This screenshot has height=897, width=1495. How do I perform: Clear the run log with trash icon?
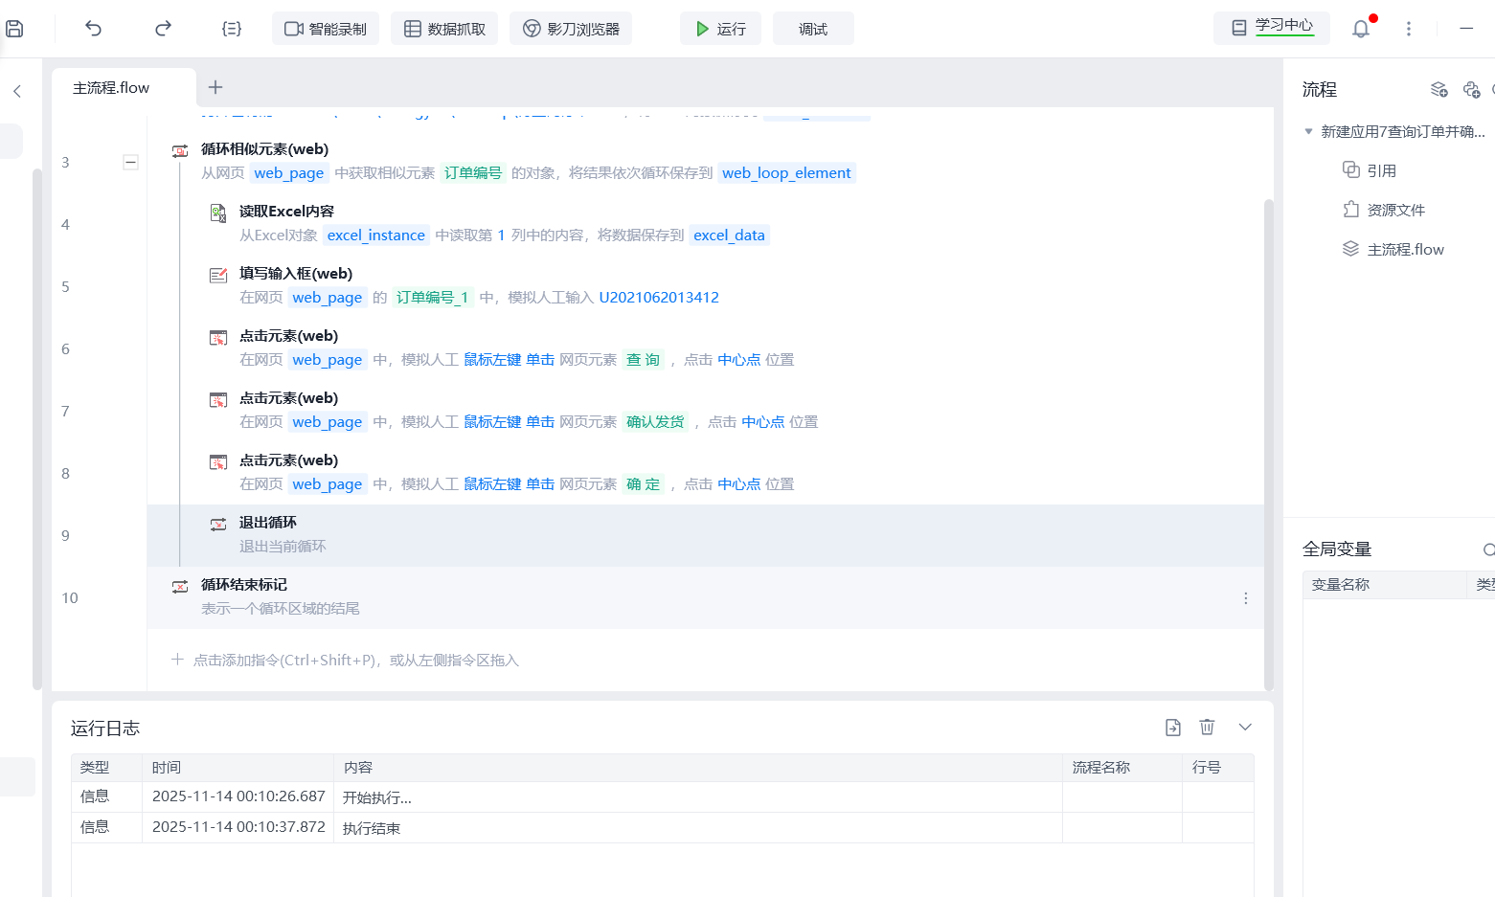point(1207,728)
